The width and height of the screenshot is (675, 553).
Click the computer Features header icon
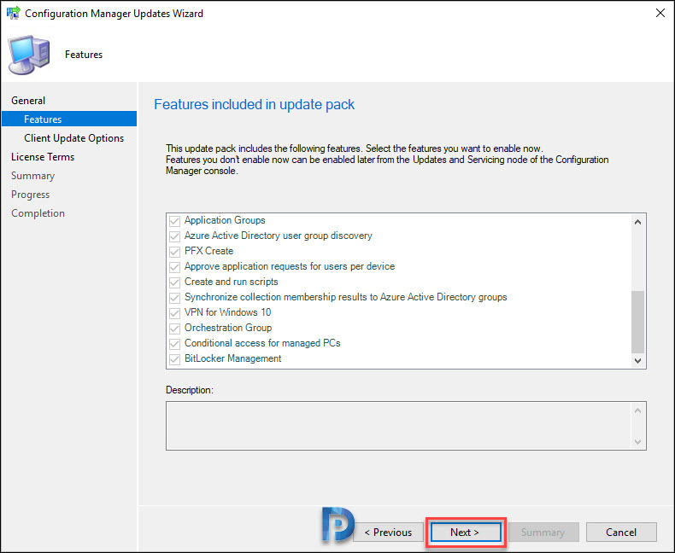tap(29, 55)
